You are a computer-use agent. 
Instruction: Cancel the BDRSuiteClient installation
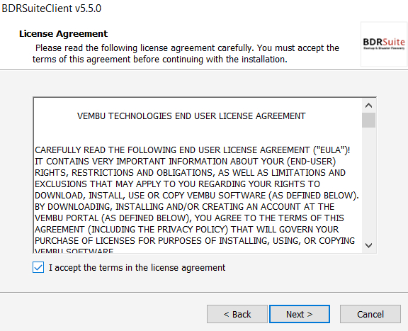tap(370, 314)
